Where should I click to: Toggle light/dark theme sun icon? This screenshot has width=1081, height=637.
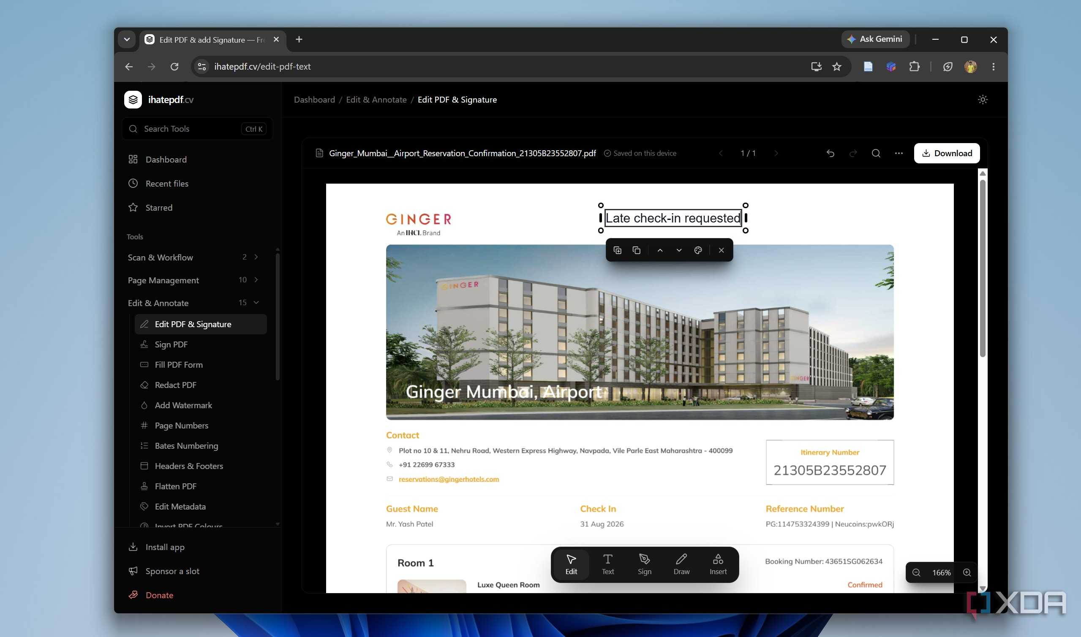pos(982,100)
